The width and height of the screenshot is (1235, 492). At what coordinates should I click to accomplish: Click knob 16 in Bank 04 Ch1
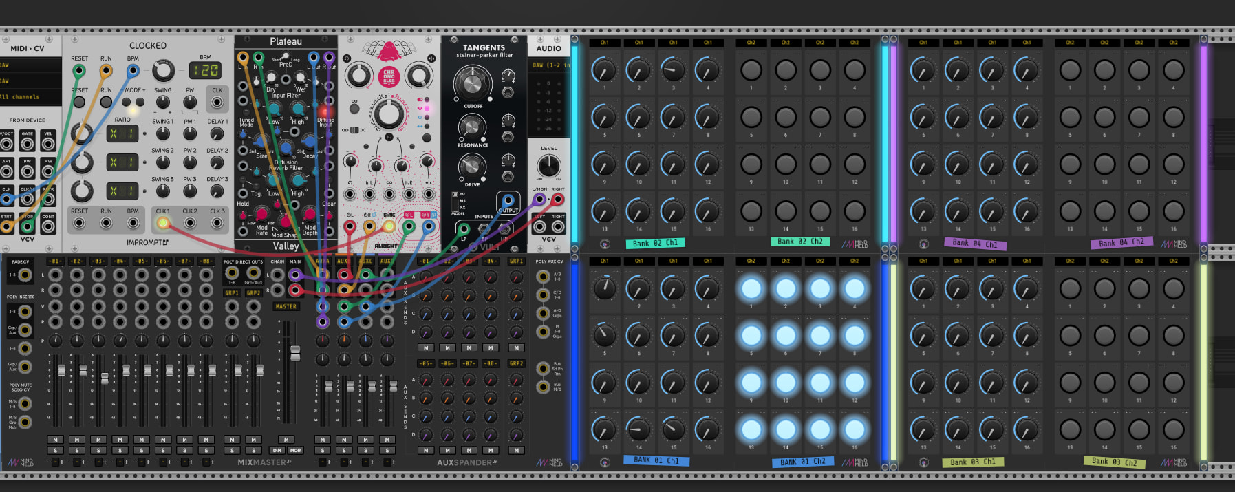[x=1027, y=211]
